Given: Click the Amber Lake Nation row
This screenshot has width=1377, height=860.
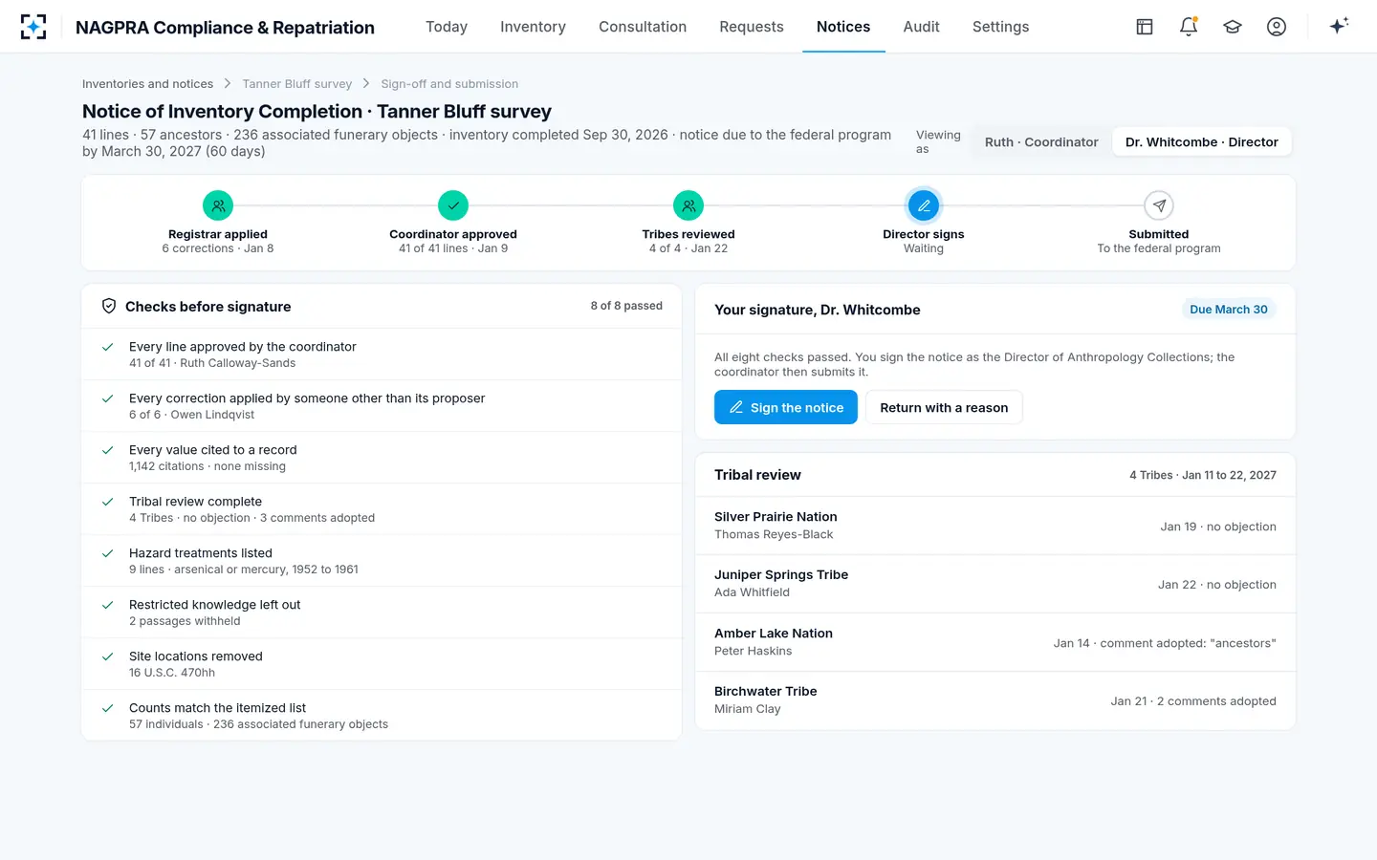Looking at the screenshot, I should [x=995, y=642].
